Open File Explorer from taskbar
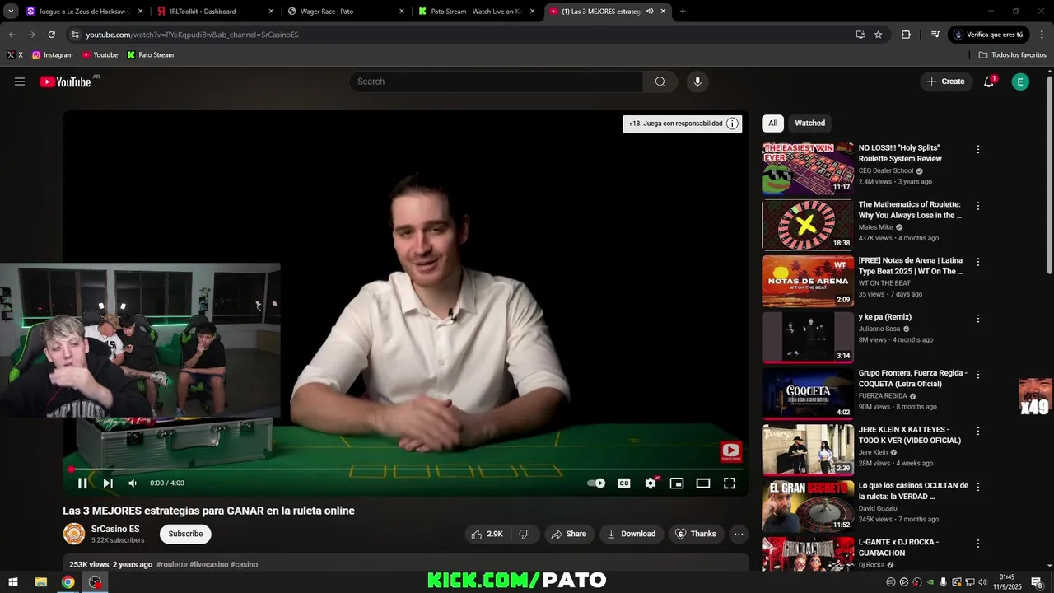 coord(40,582)
